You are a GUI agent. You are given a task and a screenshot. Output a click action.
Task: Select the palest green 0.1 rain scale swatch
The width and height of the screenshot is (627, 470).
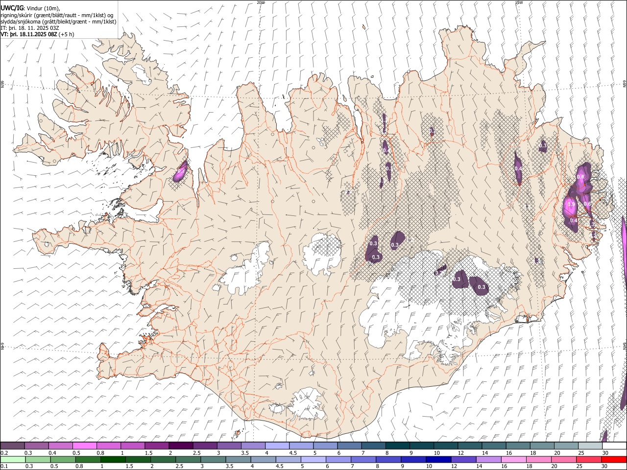point(13,459)
